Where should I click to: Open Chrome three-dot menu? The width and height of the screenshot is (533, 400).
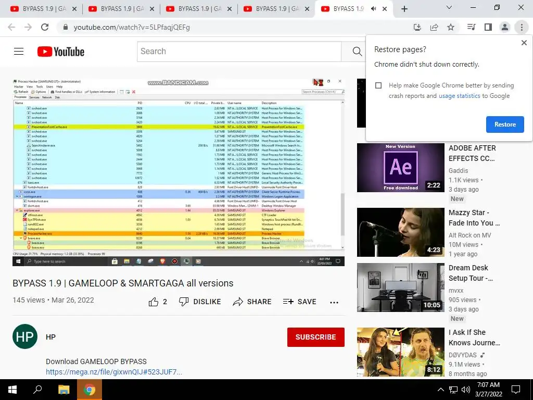click(x=522, y=27)
